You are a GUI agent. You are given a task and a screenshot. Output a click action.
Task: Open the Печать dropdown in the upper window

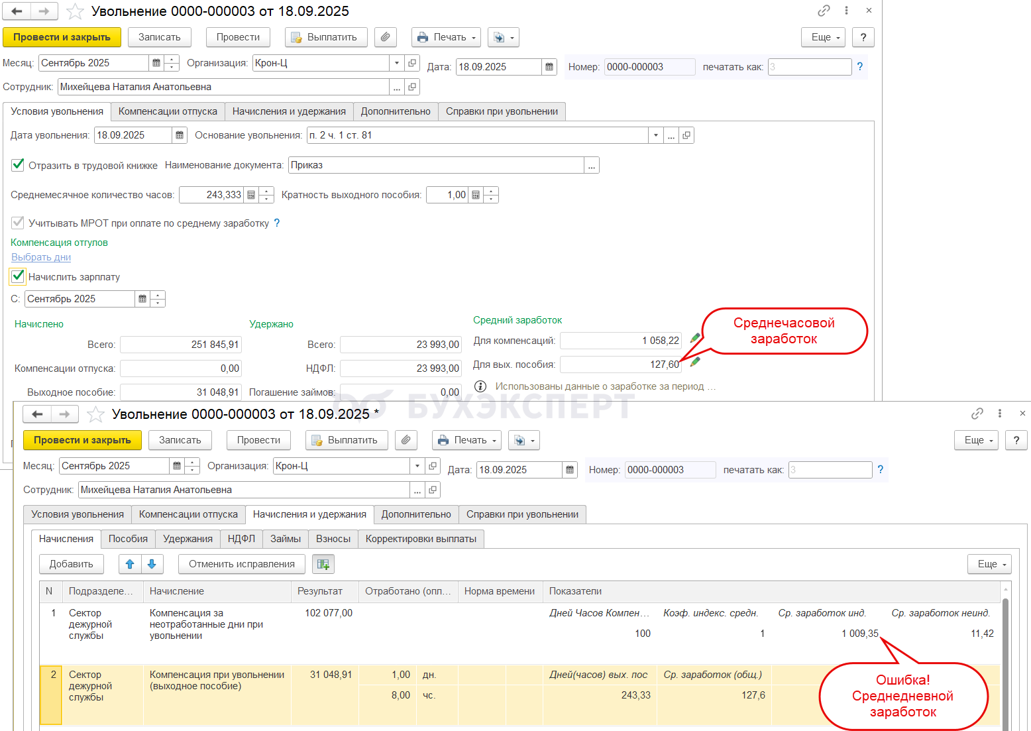tap(447, 37)
